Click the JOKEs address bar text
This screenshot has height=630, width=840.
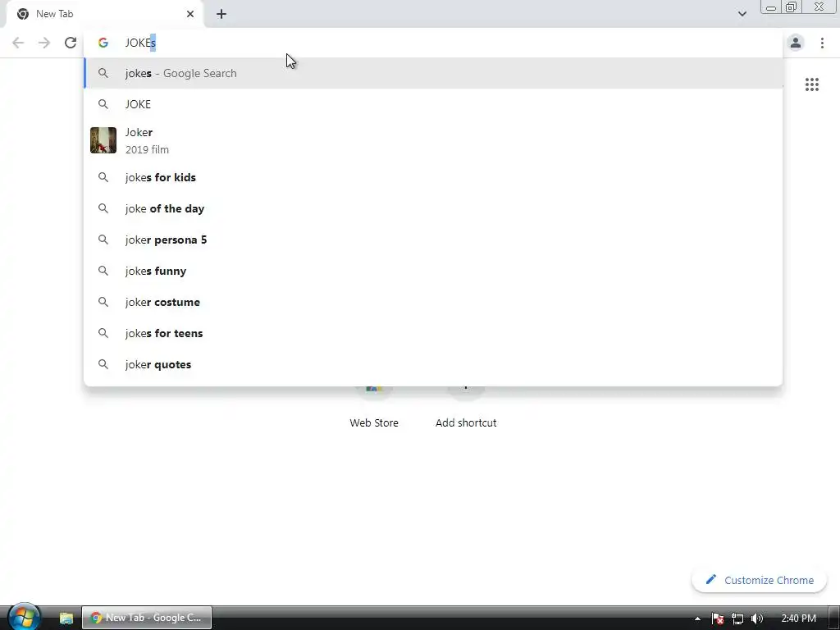140,43
